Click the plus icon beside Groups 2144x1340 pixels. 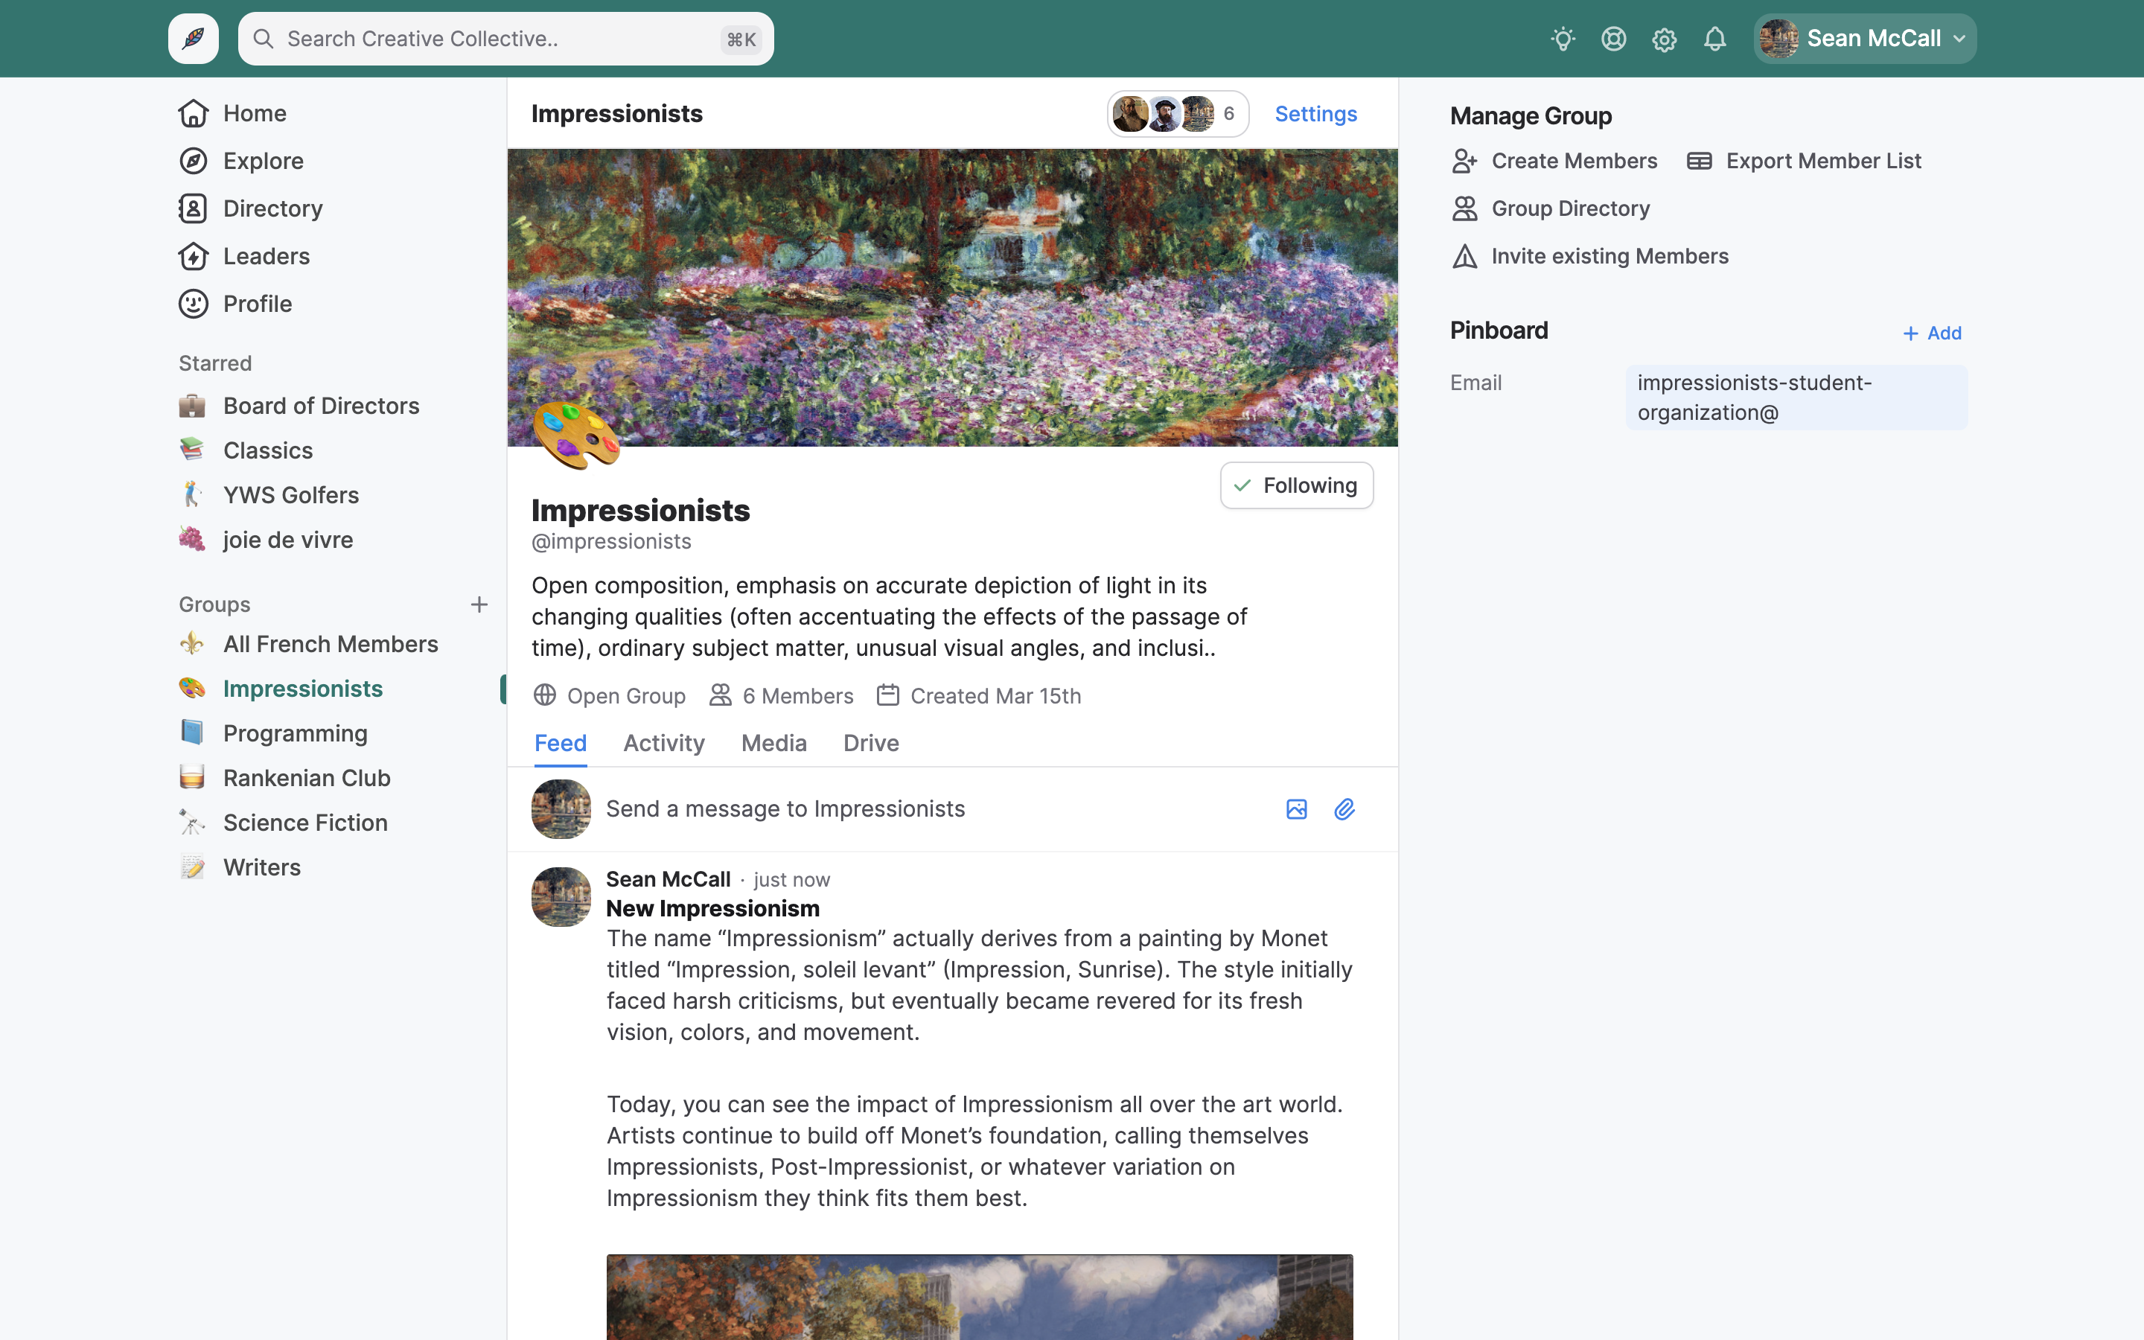click(x=479, y=604)
